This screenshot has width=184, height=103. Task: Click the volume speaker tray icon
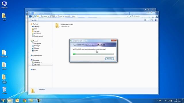tap(166, 101)
